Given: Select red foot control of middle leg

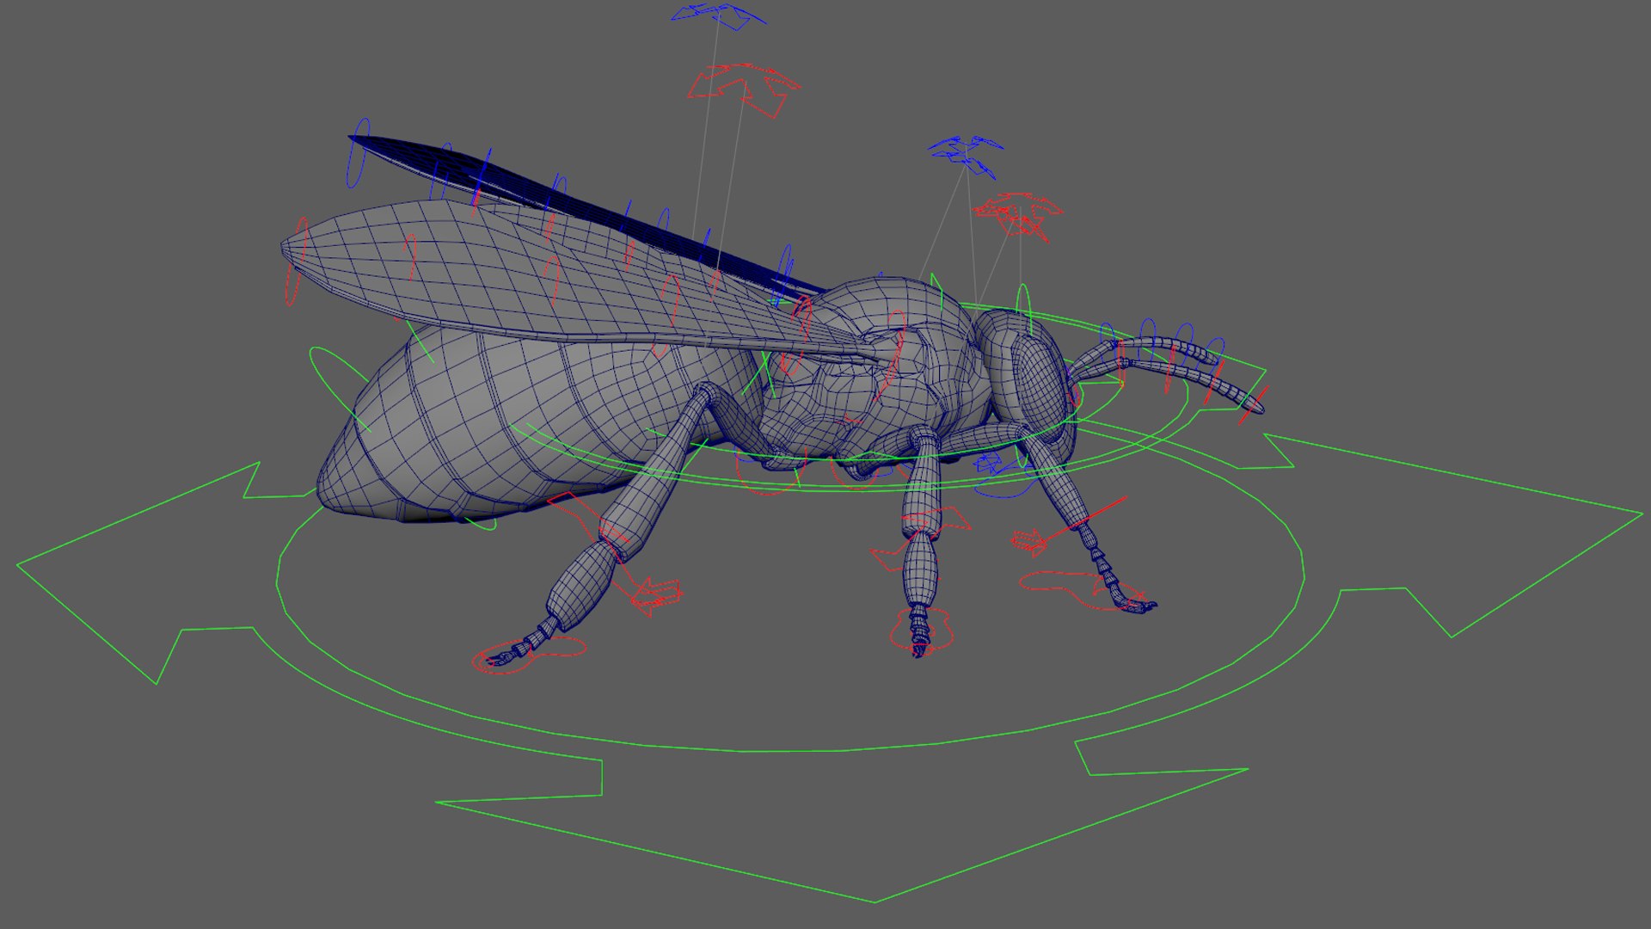Looking at the screenshot, I should (x=922, y=629).
